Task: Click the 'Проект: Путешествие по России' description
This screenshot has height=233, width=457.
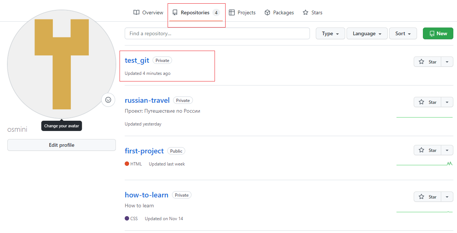Action: click(x=162, y=111)
